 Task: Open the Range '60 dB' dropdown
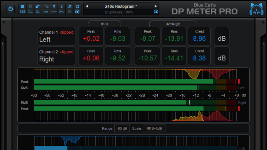tap(122, 129)
